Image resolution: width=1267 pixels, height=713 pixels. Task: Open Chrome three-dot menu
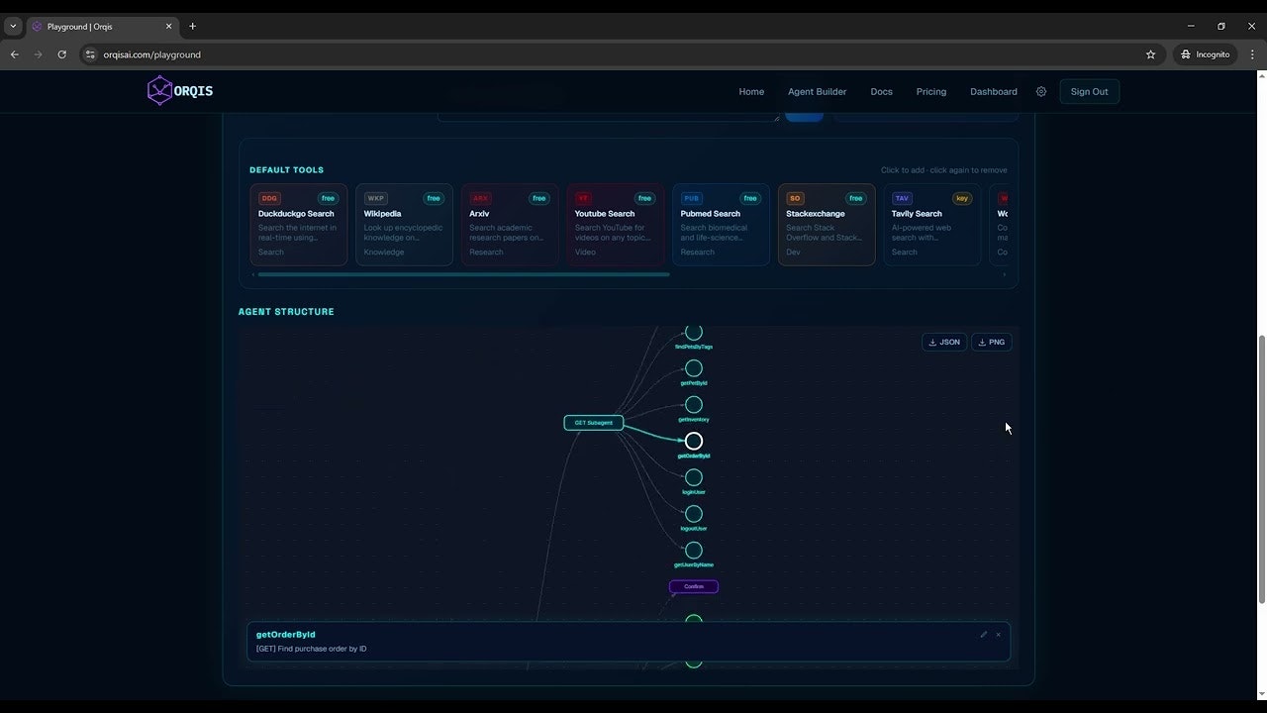[1252, 54]
